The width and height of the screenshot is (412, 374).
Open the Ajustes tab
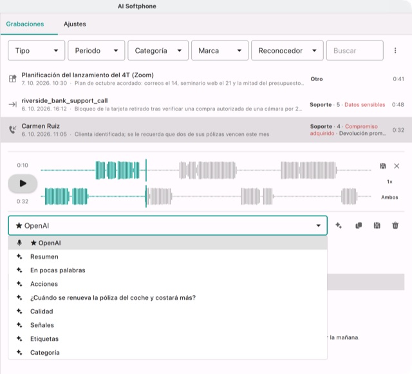(x=75, y=24)
